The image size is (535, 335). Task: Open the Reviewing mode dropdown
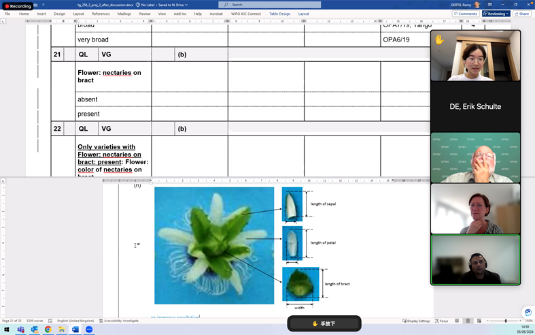pos(496,14)
